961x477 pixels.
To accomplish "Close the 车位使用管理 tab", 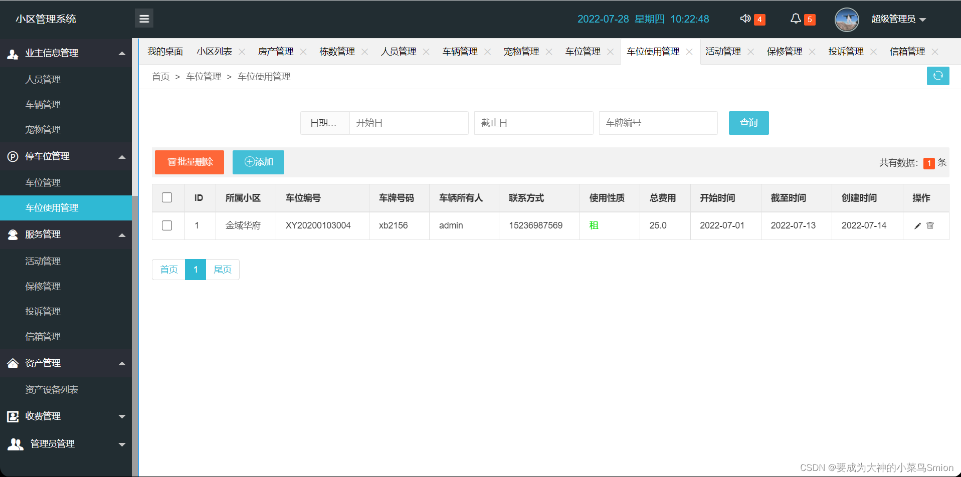I will (x=689, y=52).
